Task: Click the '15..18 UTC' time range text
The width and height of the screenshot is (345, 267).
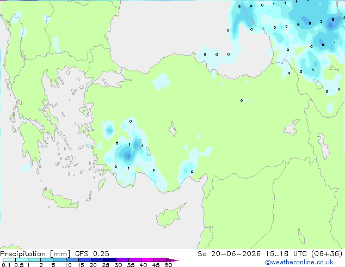Action: coord(286,254)
